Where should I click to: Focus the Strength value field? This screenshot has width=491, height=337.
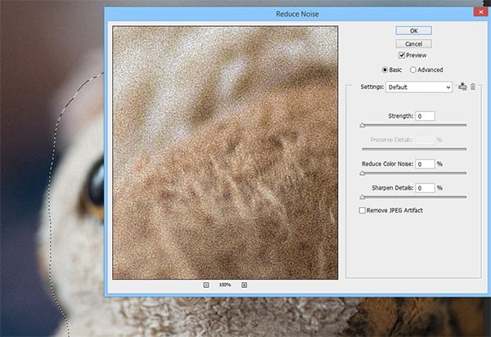[x=424, y=116]
